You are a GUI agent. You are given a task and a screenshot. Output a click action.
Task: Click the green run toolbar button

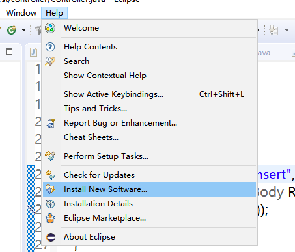click(12, 30)
